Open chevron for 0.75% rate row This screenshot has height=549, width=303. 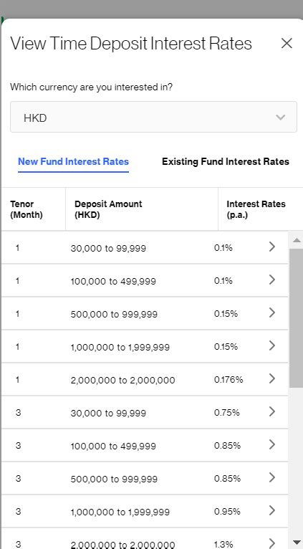[x=272, y=411]
